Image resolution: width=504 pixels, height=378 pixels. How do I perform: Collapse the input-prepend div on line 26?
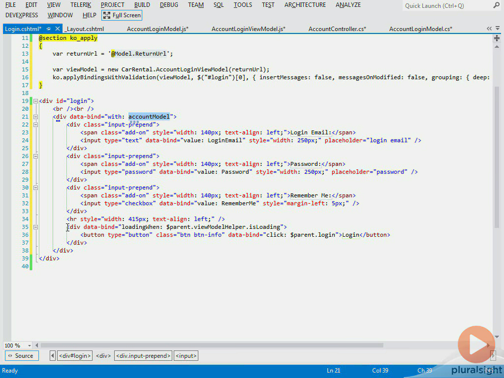coord(35,156)
